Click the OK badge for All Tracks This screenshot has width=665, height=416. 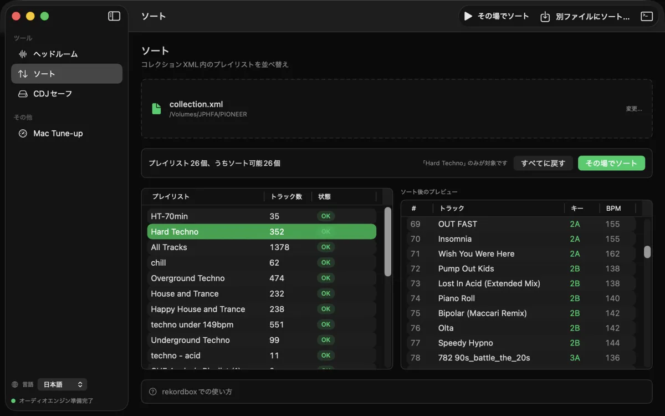click(326, 247)
